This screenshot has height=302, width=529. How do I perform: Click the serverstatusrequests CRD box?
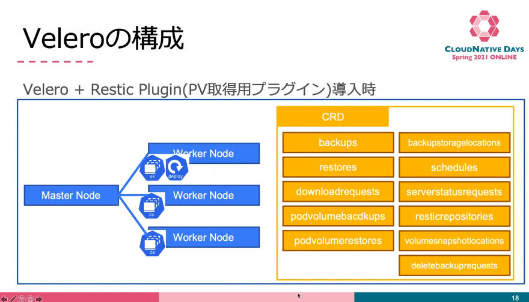454,192
